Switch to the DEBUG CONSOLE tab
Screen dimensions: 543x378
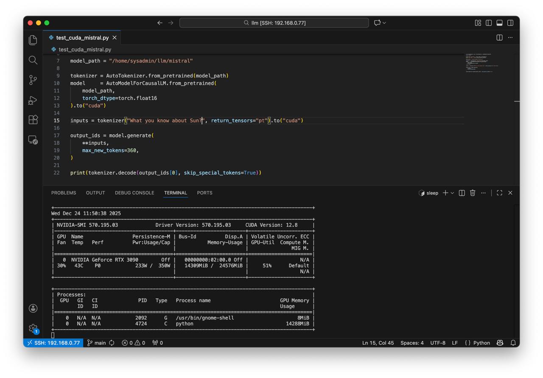134,193
